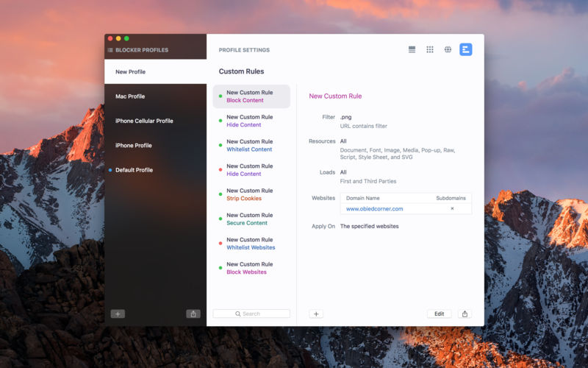The image size is (588, 368).
Task: Click the Blocker Profiles list icon
Action: click(x=110, y=50)
